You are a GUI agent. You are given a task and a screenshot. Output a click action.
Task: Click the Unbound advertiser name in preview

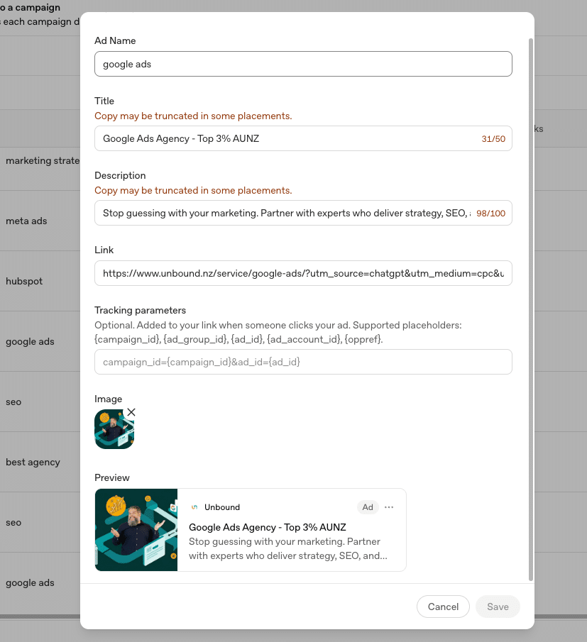[x=222, y=507]
